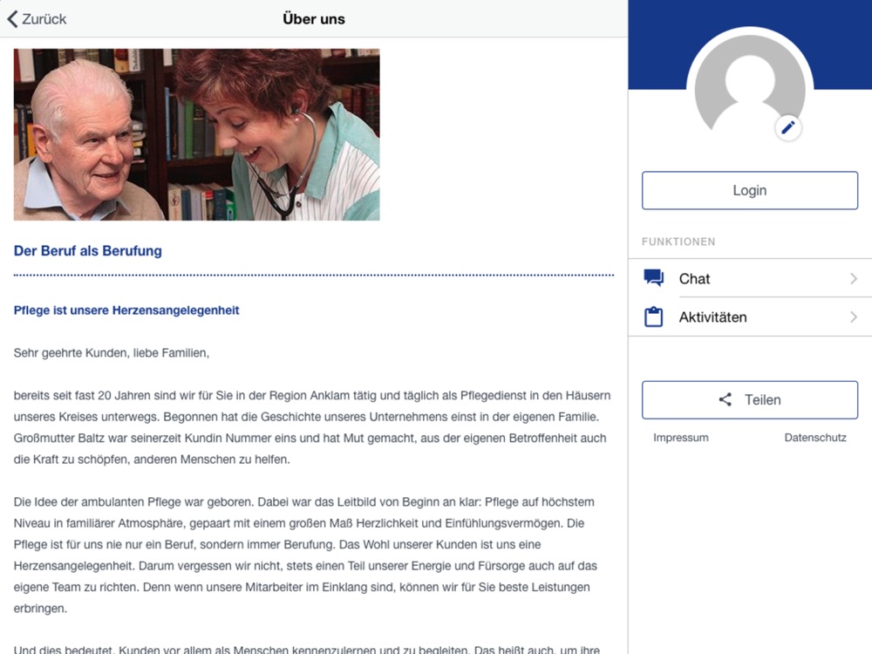Open the Chat menu entry
Screen dimensions: 872x654
[x=750, y=278]
